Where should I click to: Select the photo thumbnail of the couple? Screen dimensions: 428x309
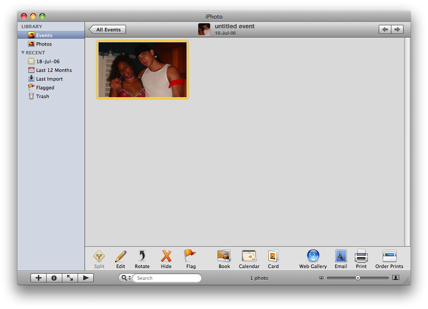point(143,70)
